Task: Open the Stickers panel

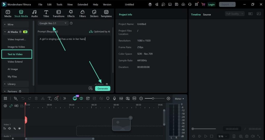Action: pos(94,14)
